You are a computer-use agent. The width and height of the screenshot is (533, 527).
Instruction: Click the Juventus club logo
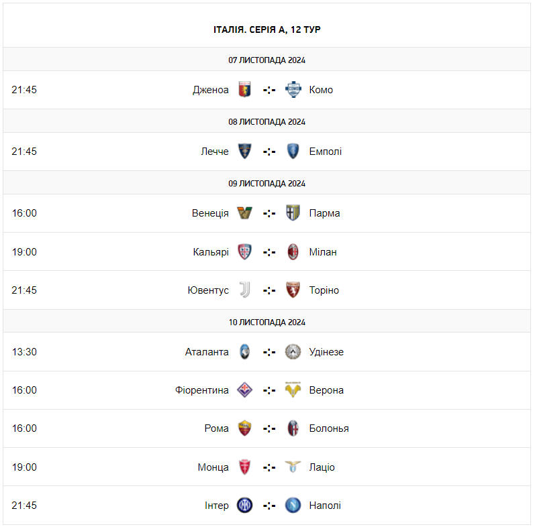tap(245, 290)
